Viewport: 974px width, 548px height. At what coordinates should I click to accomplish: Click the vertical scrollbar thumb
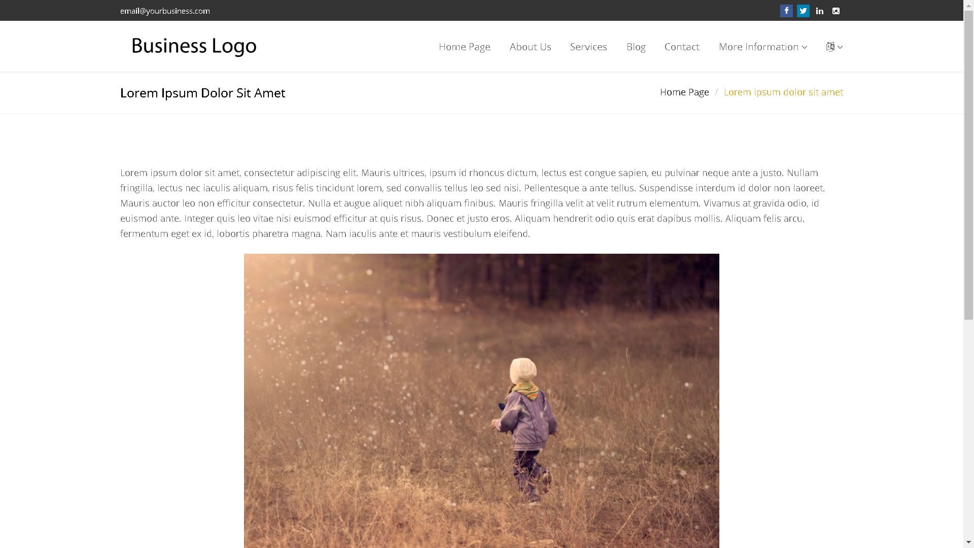968,165
